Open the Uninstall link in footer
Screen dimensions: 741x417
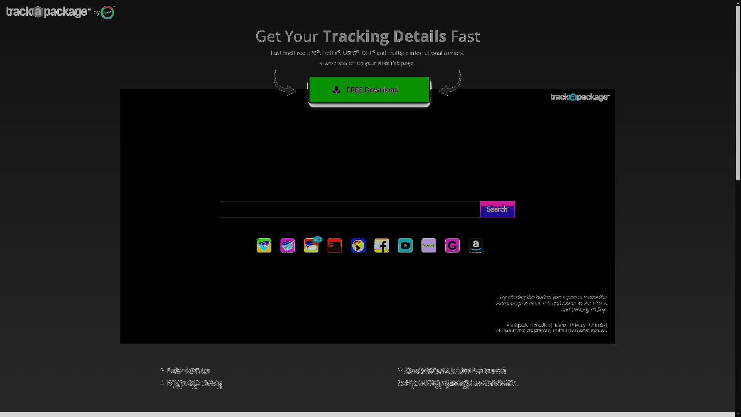click(x=598, y=325)
